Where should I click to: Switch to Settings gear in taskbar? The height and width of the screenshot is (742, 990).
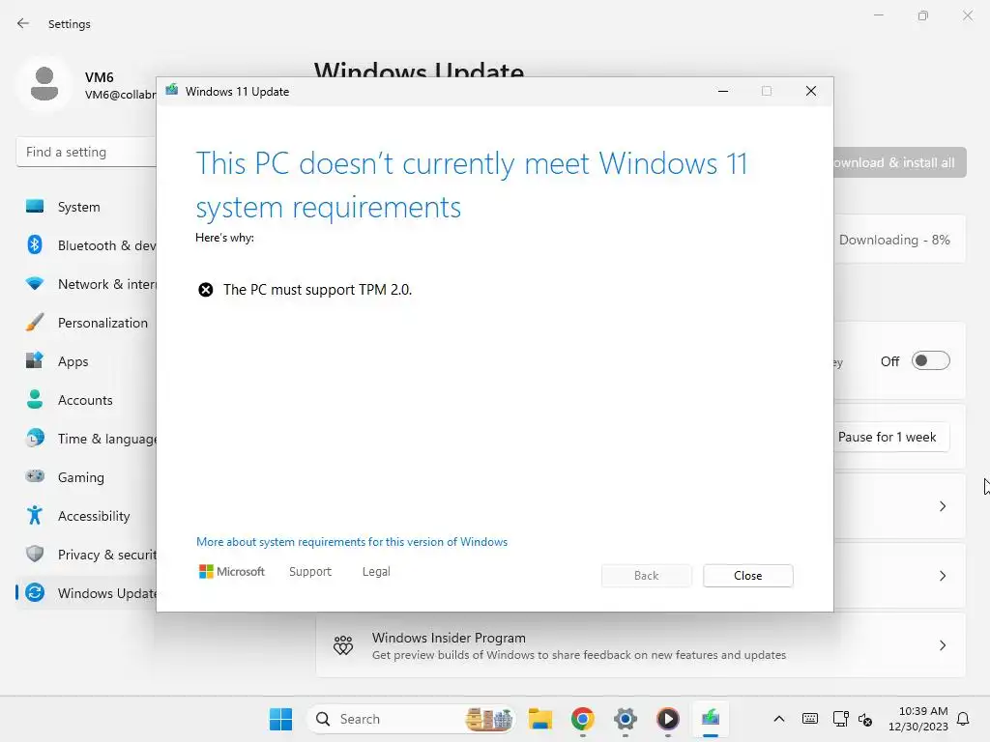click(x=626, y=719)
